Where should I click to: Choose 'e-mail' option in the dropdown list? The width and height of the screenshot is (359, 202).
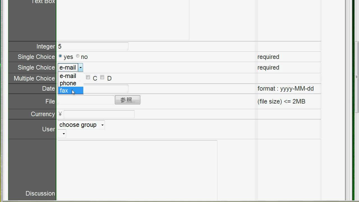tap(71, 76)
